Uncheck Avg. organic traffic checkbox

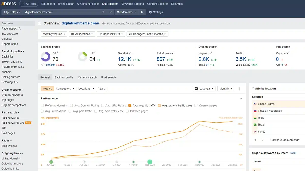tap(130, 105)
